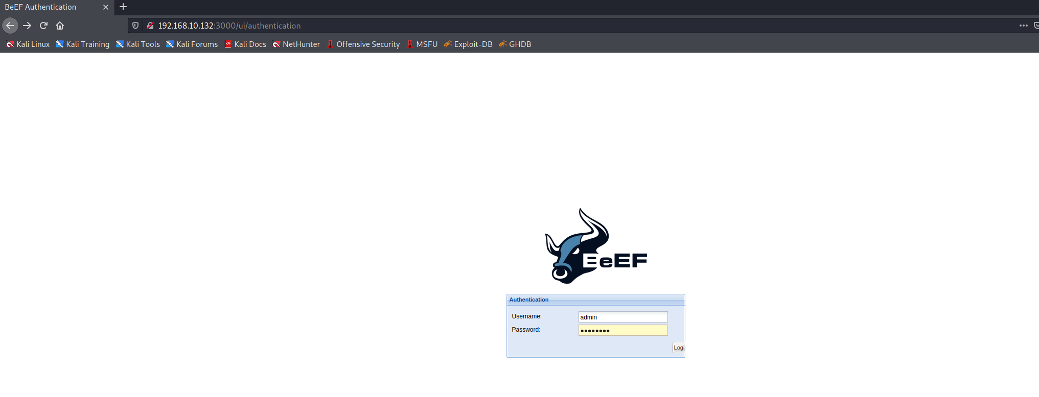The image size is (1039, 397).
Task: Open the Kali Docs bookmark
Action: pyautogui.click(x=245, y=44)
